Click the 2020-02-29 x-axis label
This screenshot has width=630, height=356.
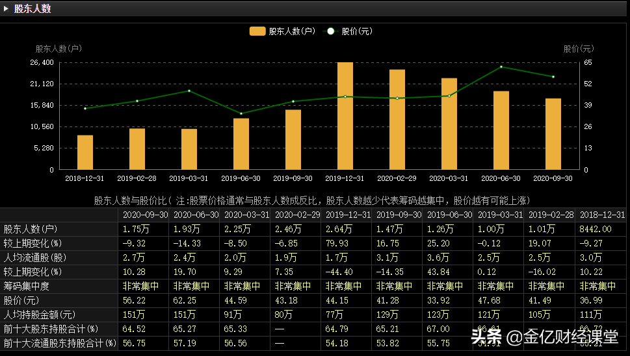pos(397,178)
